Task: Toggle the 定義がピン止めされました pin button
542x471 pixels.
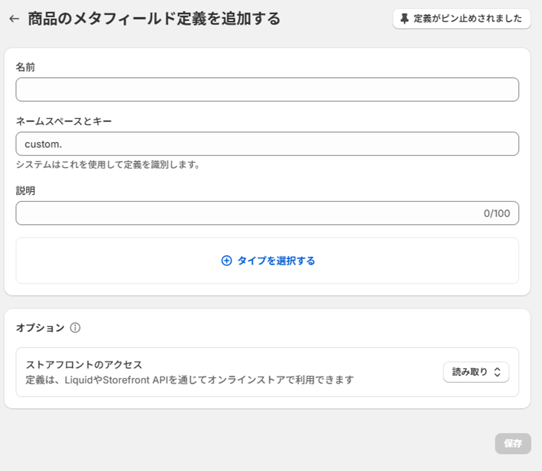Action: pos(461,19)
